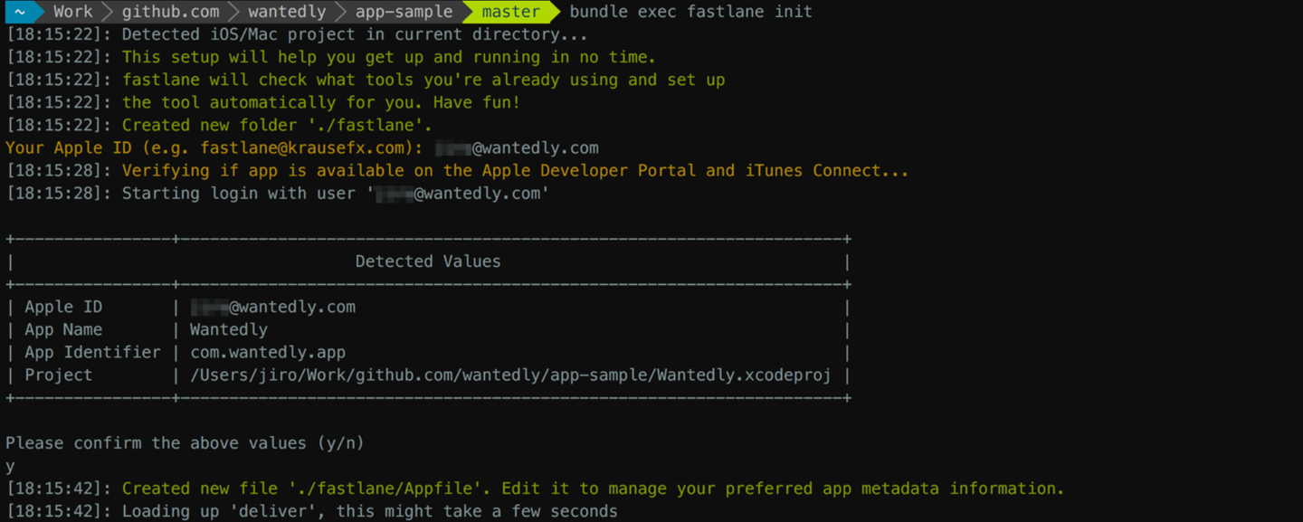
Task: Click the home tilde prompt segment
Action: pos(19,12)
